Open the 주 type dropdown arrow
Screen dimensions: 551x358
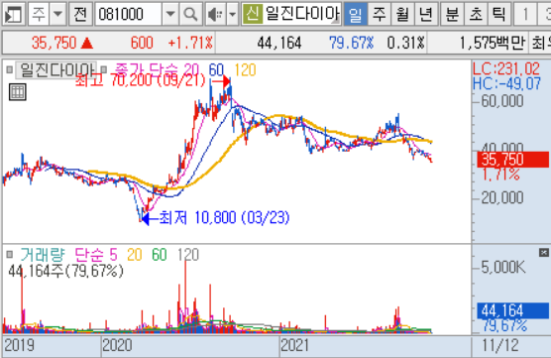click(x=57, y=15)
